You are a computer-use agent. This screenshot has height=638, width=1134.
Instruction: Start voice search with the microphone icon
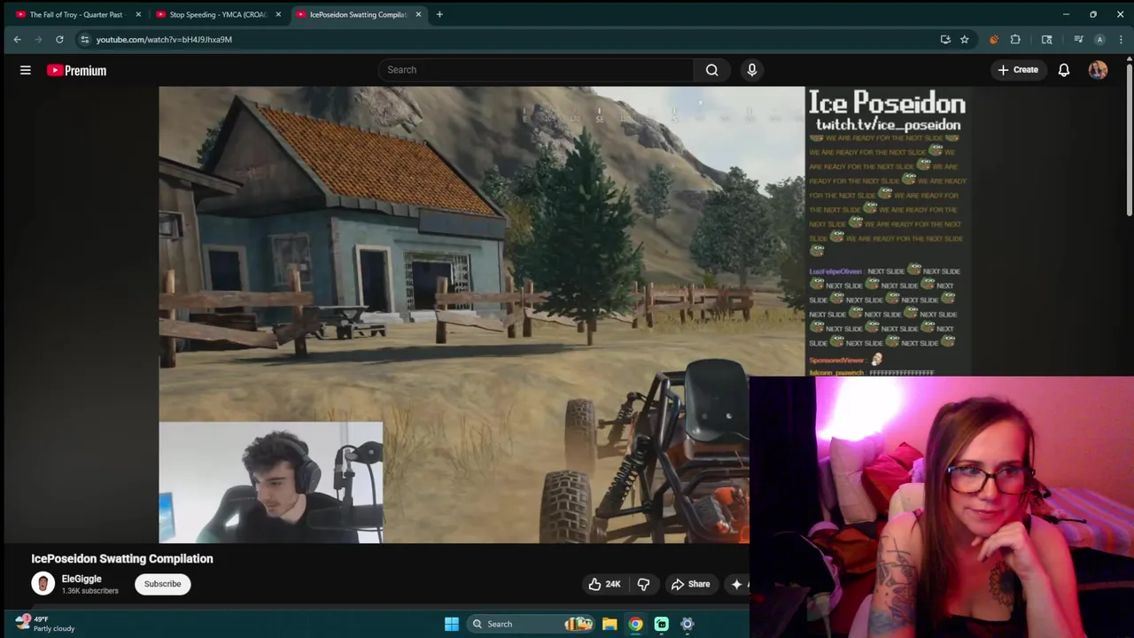(x=752, y=70)
